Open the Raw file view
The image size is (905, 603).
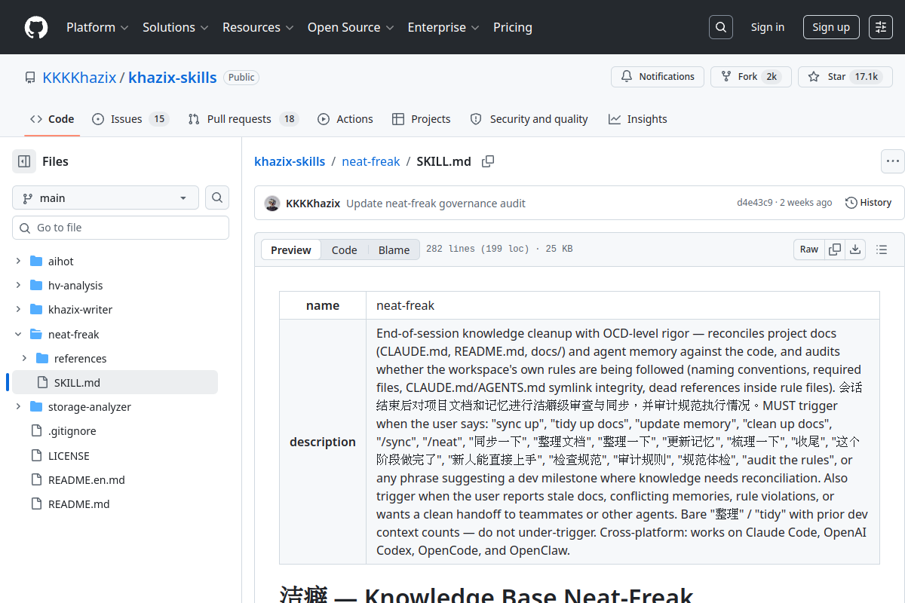(809, 249)
